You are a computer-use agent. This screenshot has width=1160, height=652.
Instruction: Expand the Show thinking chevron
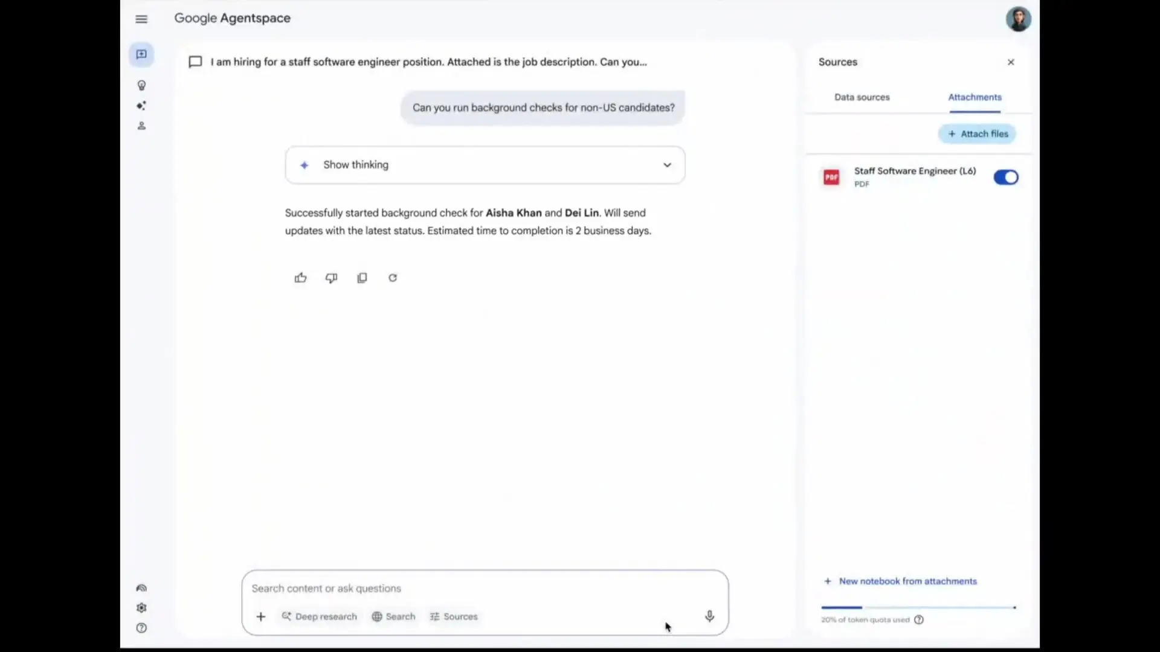point(667,165)
